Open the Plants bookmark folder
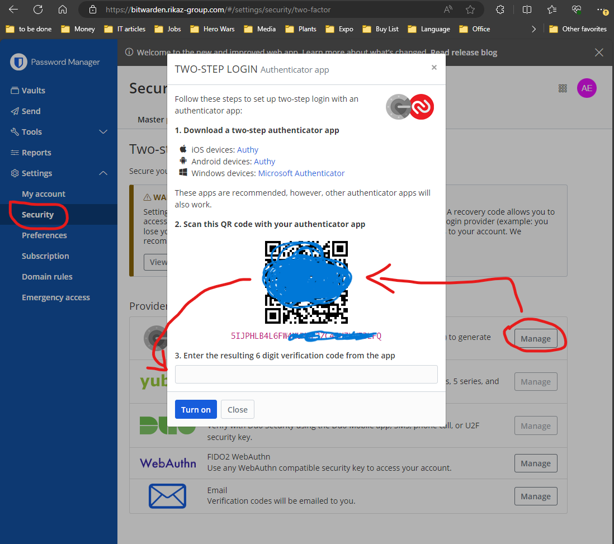 301,29
